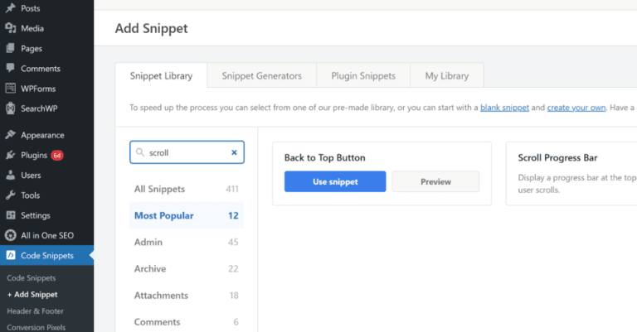Select the Archive category
Screen dimensions: 637x332
tap(187, 269)
